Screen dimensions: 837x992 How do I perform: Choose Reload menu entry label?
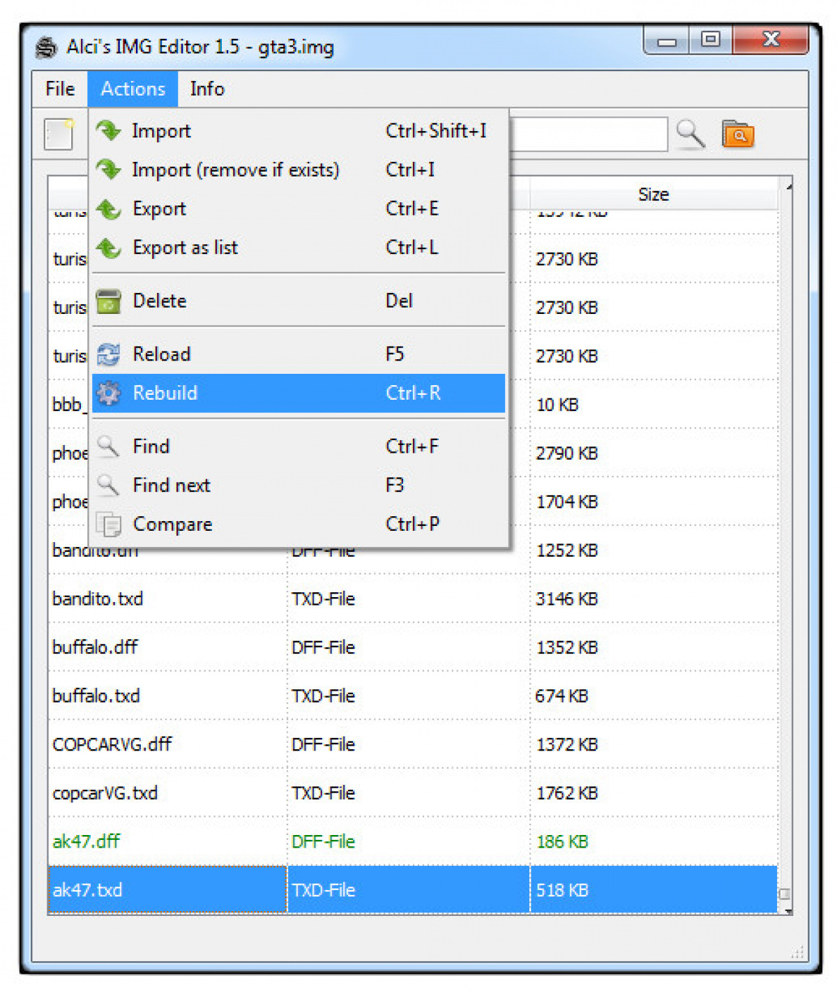click(162, 354)
